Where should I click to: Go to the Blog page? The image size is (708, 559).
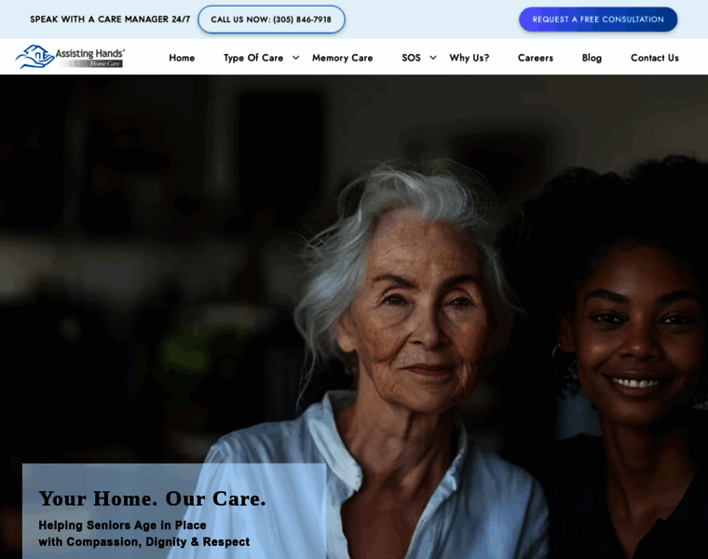coord(592,58)
